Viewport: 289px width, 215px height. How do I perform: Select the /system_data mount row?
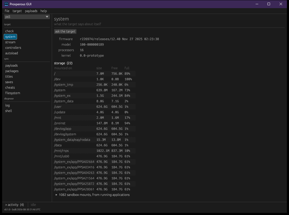(95, 101)
